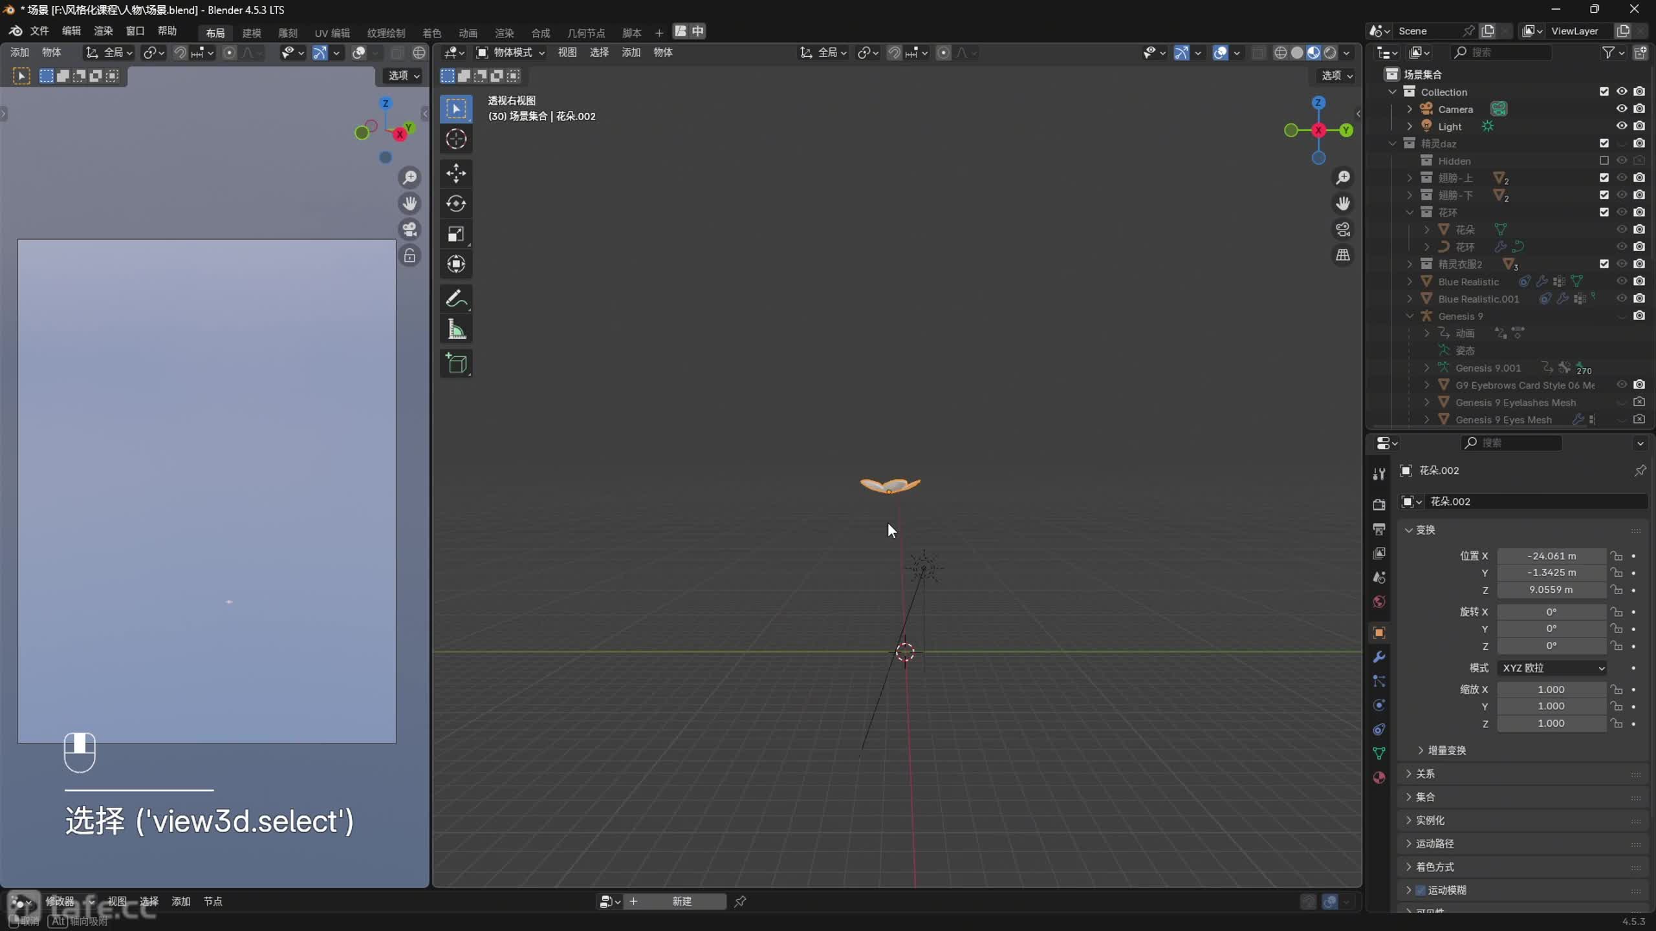
Task: Expand the 关系 panel
Action: click(x=1425, y=773)
